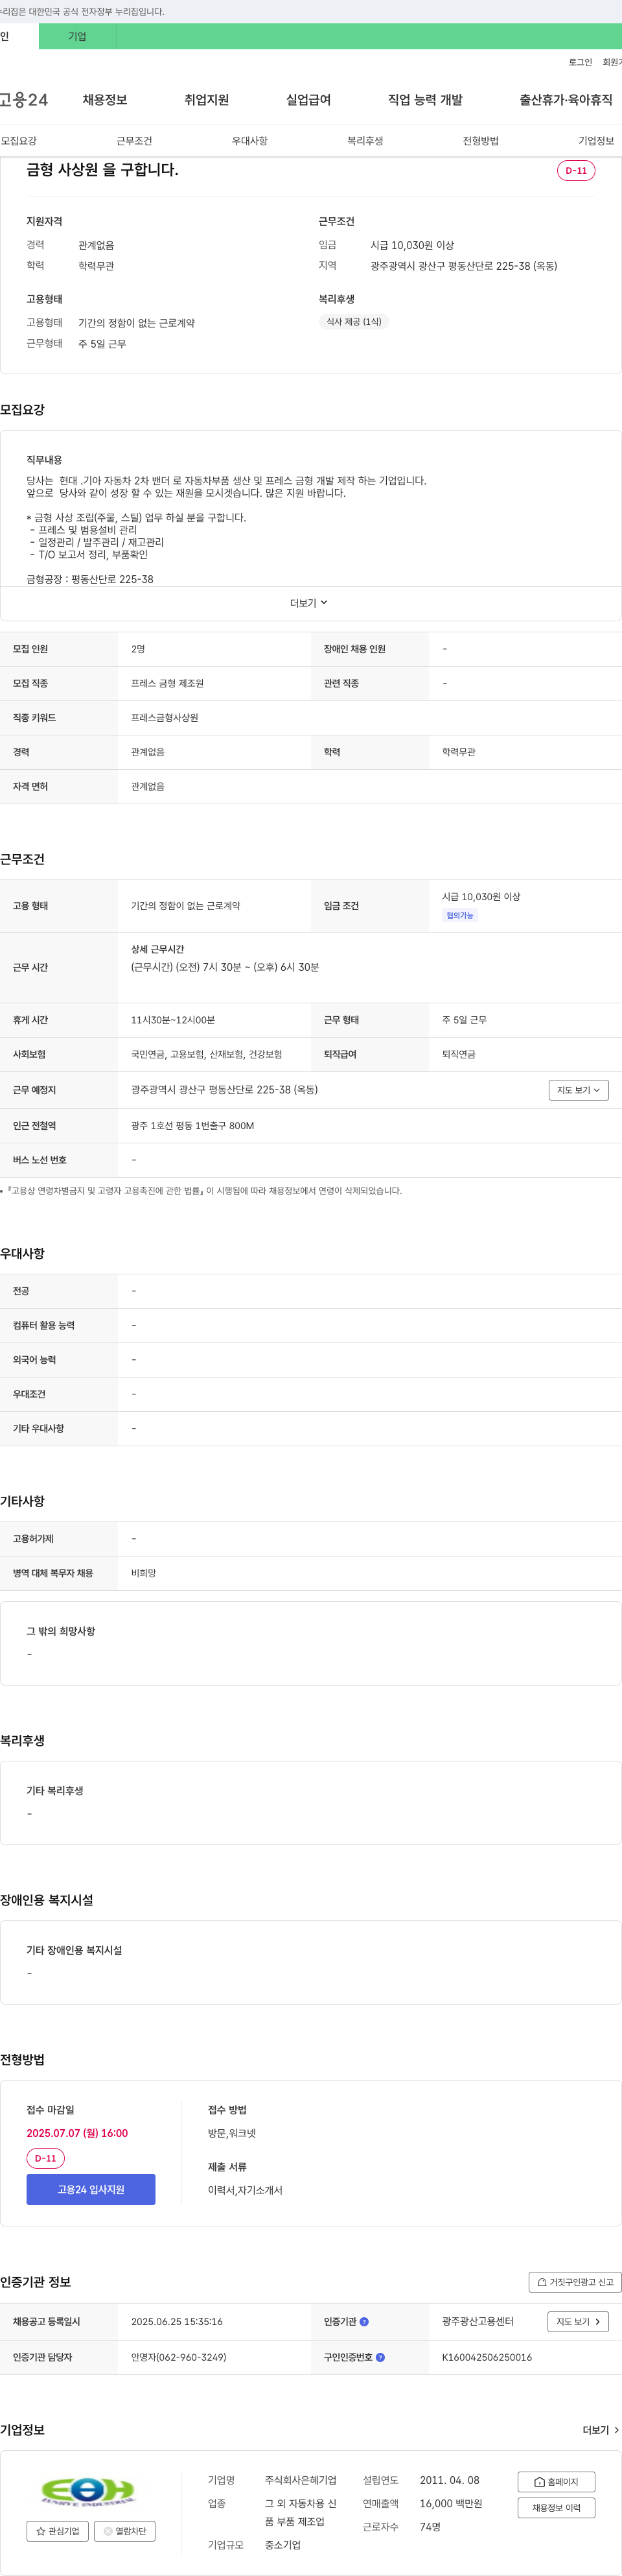The width and height of the screenshot is (622, 2576).
Task: Click the 비희망 military service value
Action: click(144, 1573)
